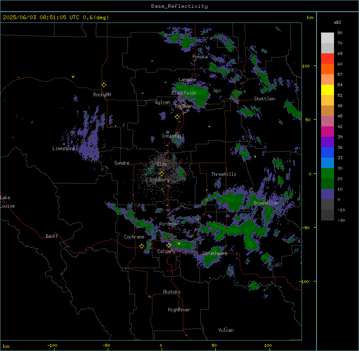
Task: Click the Strathmore town label
Action: pyautogui.click(x=215, y=253)
